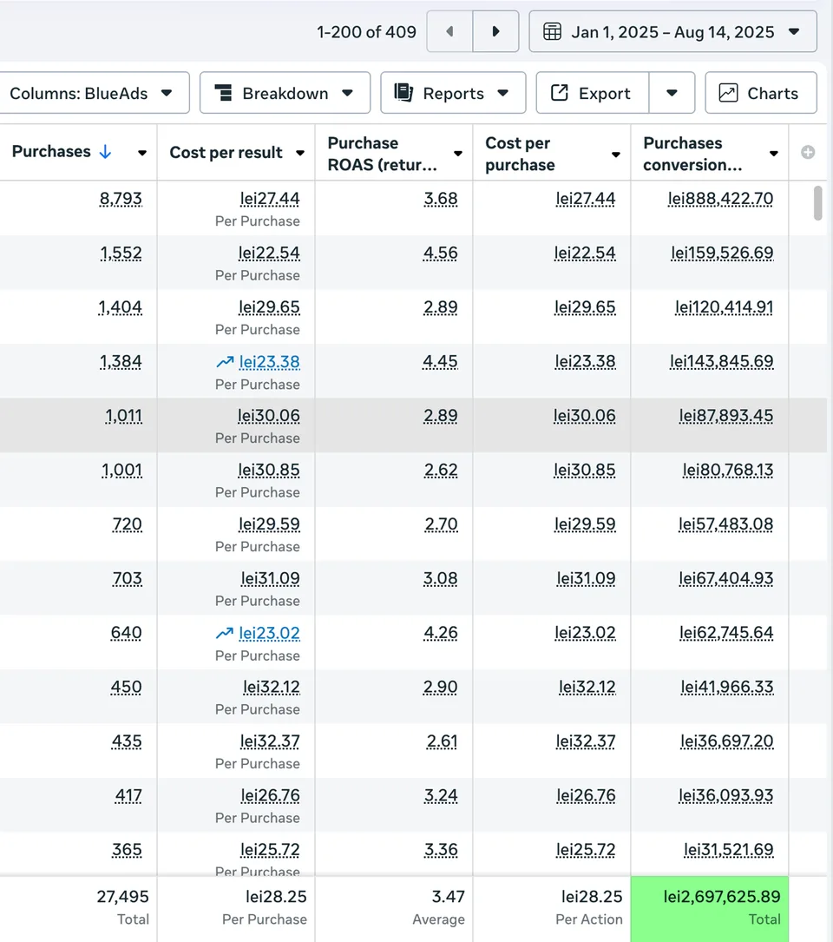This screenshot has height=942, width=833.
Task: Click the table vertical scrollbar thumb
Action: [817, 203]
